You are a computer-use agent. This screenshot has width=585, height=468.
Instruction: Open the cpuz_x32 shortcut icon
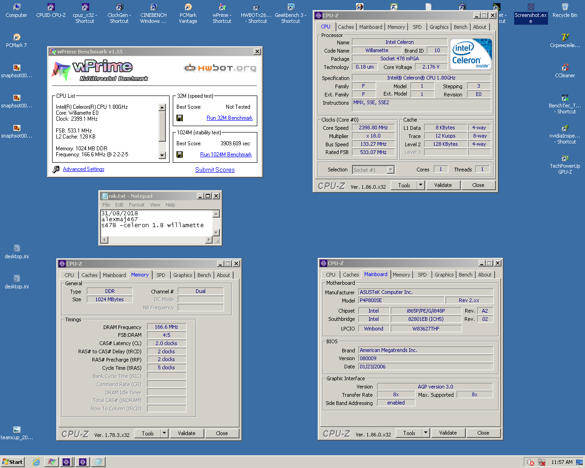click(x=85, y=13)
